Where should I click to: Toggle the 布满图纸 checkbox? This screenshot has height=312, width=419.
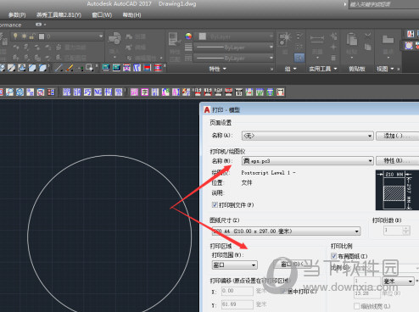tap(333, 256)
